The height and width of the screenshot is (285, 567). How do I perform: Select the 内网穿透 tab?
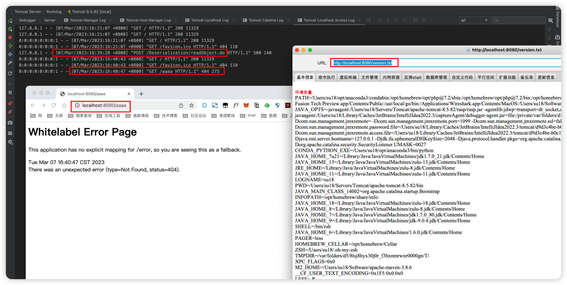coord(391,77)
